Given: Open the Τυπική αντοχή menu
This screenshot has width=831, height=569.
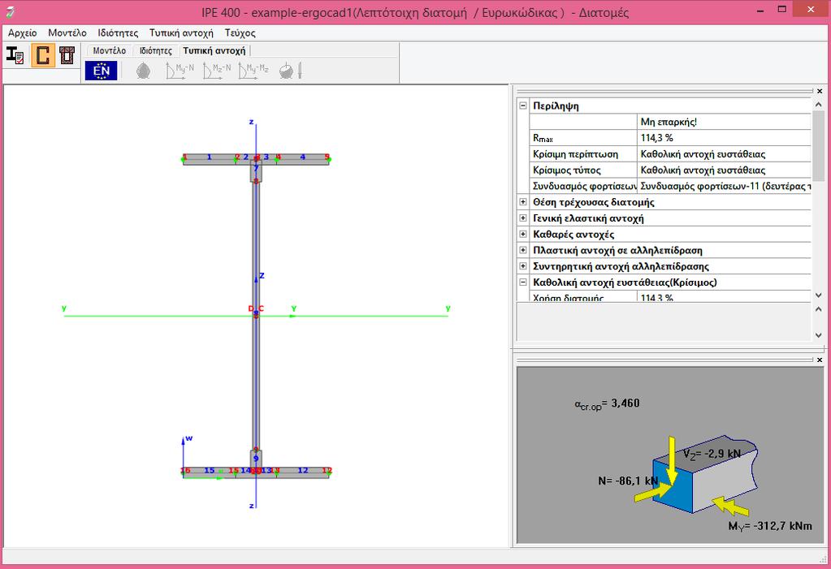Looking at the screenshot, I should (x=181, y=32).
